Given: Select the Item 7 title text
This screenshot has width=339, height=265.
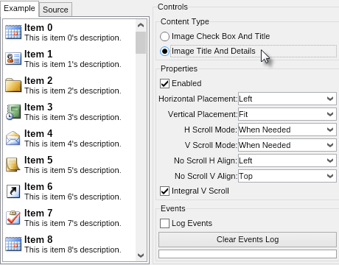Looking at the screenshot, I should coord(38,213).
